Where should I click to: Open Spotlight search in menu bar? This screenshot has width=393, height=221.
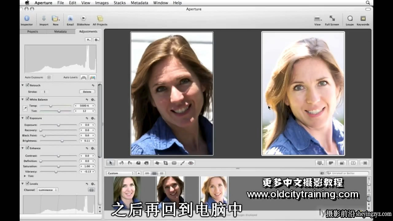point(368,3)
